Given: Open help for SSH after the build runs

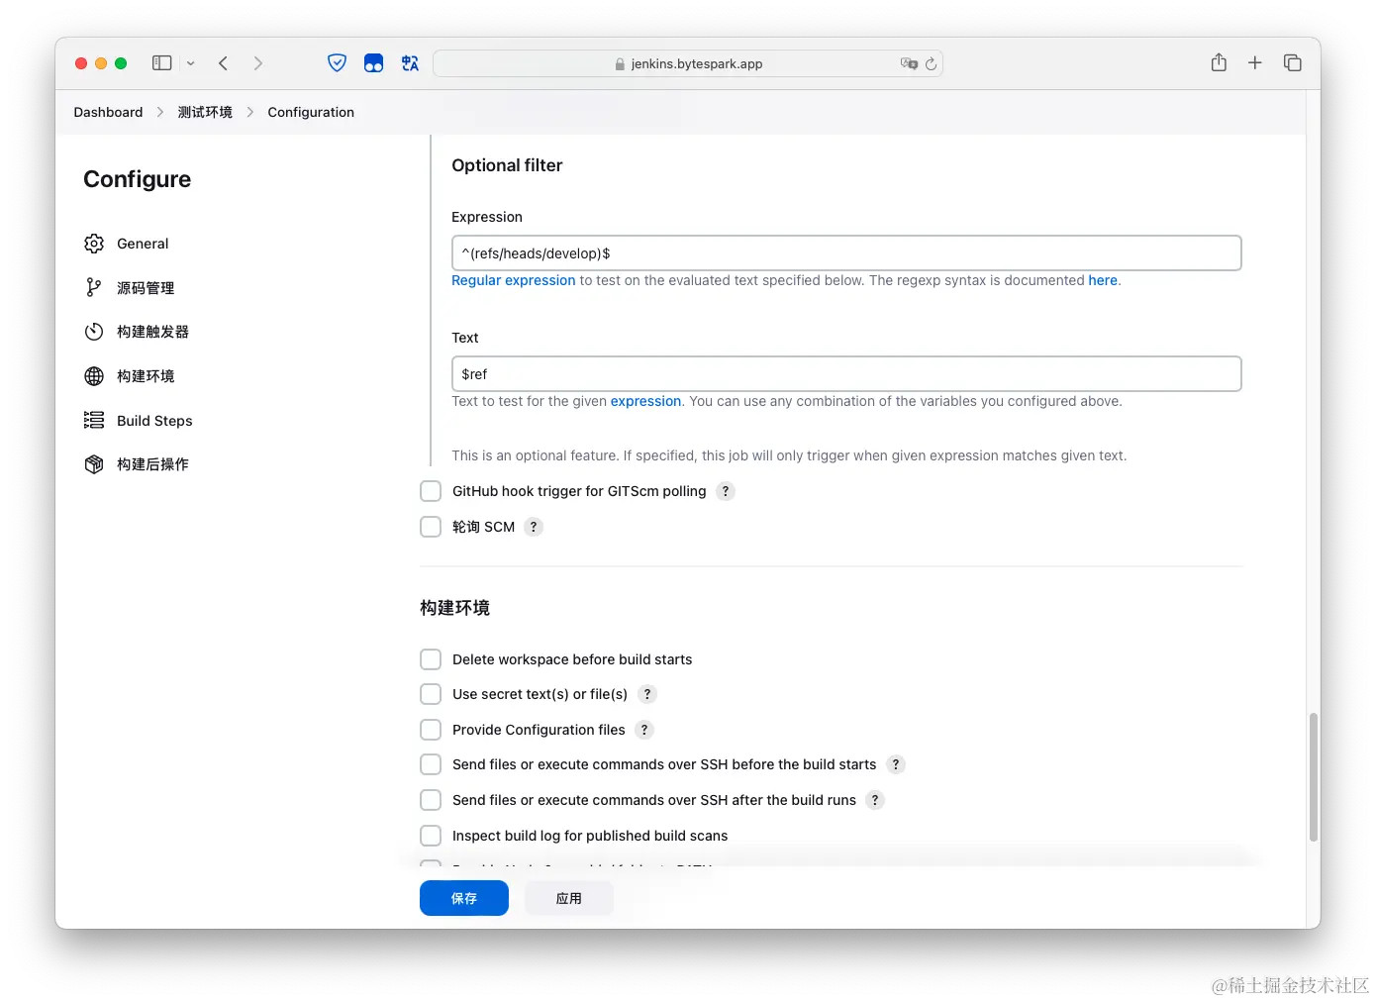Looking at the screenshot, I should tap(875, 800).
